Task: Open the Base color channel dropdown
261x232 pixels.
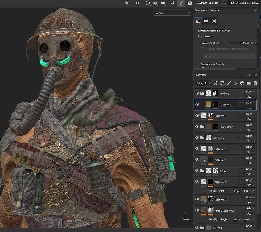Action: pos(204,83)
